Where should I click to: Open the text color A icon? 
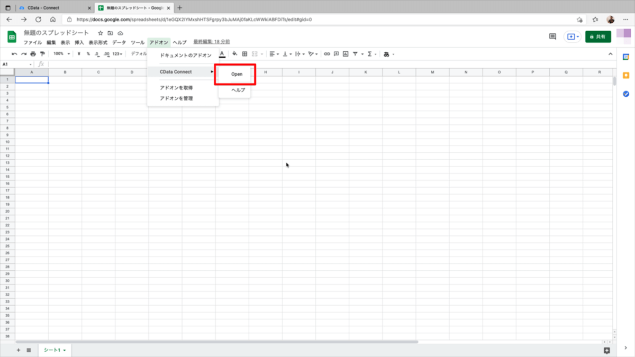[222, 54]
